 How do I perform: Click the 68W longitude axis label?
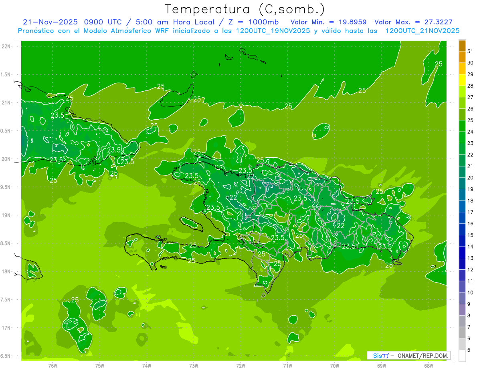(x=428, y=365)
